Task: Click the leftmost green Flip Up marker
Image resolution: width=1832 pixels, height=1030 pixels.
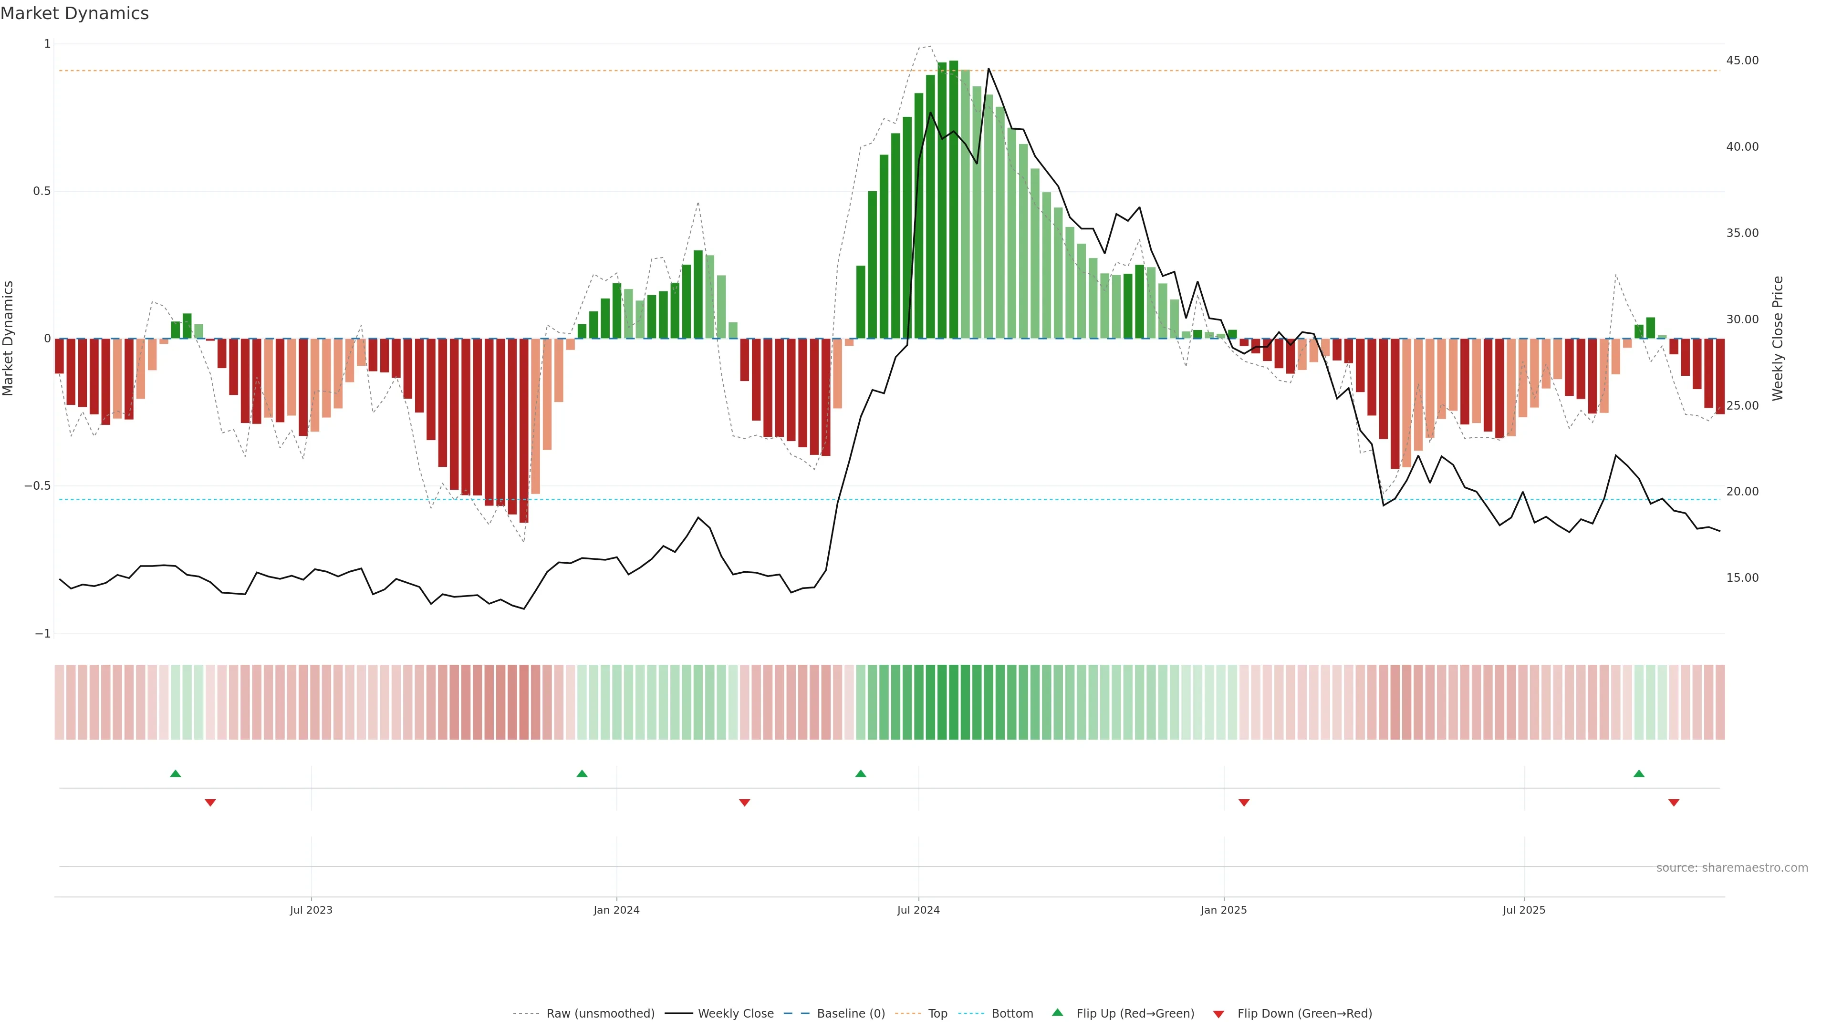Action: 176,773
